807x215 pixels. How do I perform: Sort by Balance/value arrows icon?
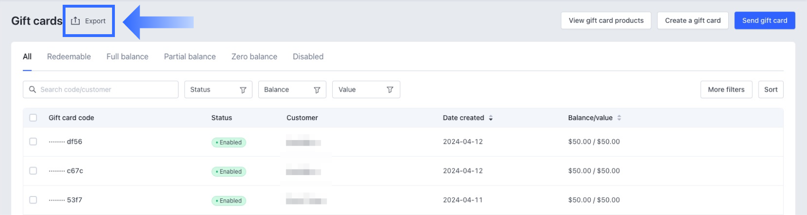click(x=619, y=118)
